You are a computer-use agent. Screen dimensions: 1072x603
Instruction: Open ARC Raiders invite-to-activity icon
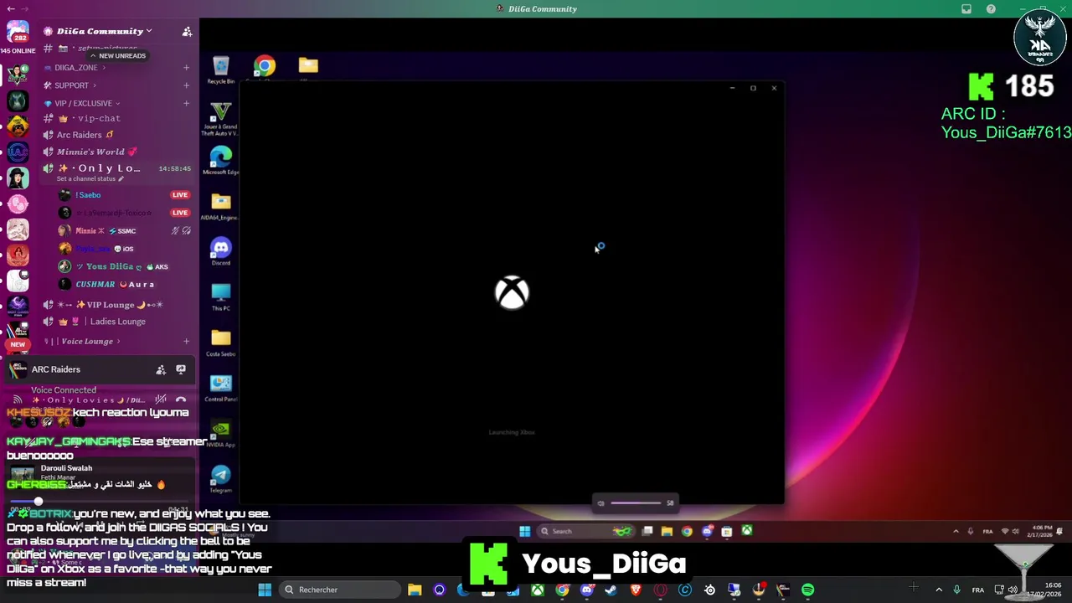pos(161,369)
